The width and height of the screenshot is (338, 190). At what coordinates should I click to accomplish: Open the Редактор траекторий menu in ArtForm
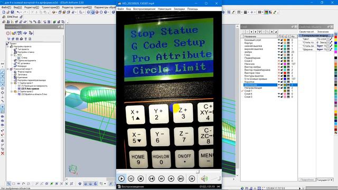click(77, 7)
